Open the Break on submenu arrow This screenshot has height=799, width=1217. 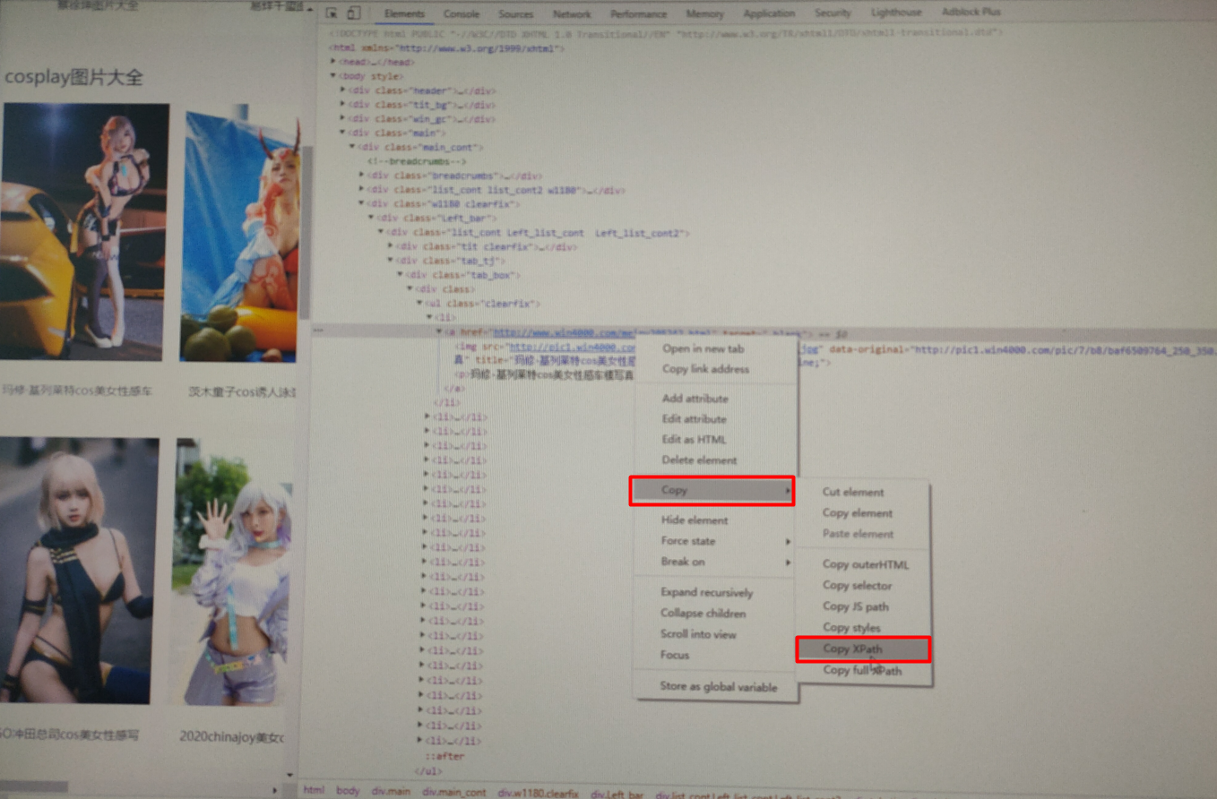click(x=788, y=563)
